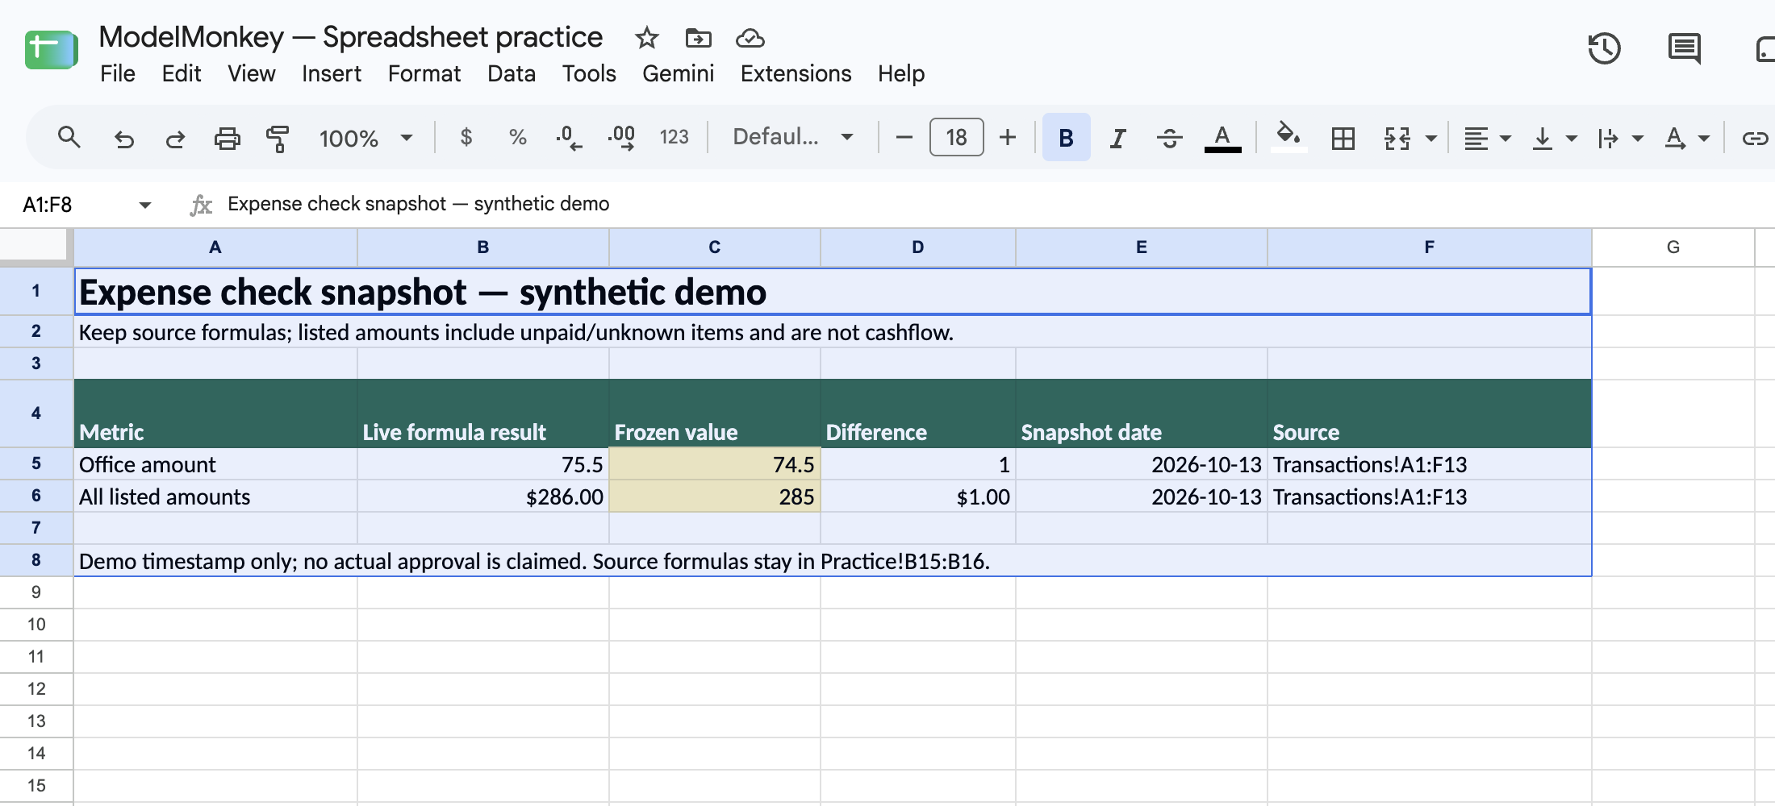The width and height of the screenshot is (1775, 806).
Task: Toggle strikethrough formatting
Action: [1169, 139]
